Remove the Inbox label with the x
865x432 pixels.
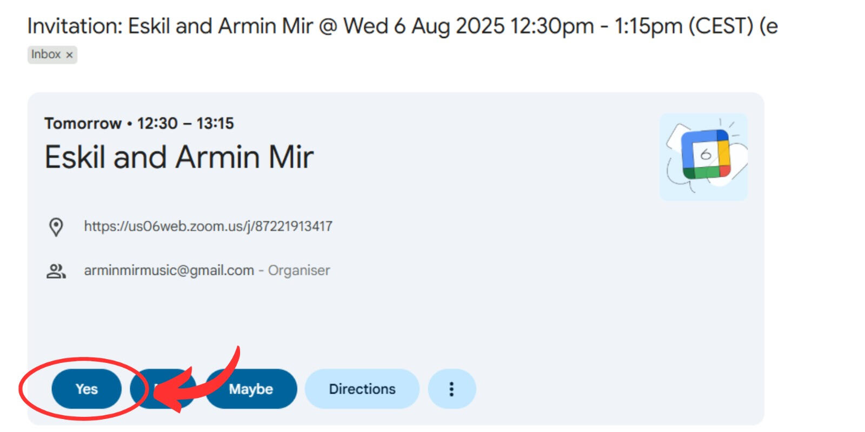69,55
